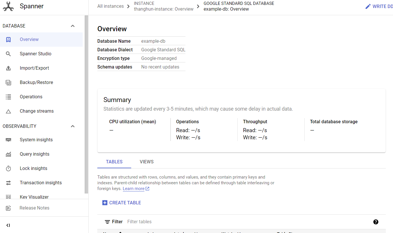Click the Overview sidebar icon
This screenshot has height=233, width=393.
[x=8, y=40]
